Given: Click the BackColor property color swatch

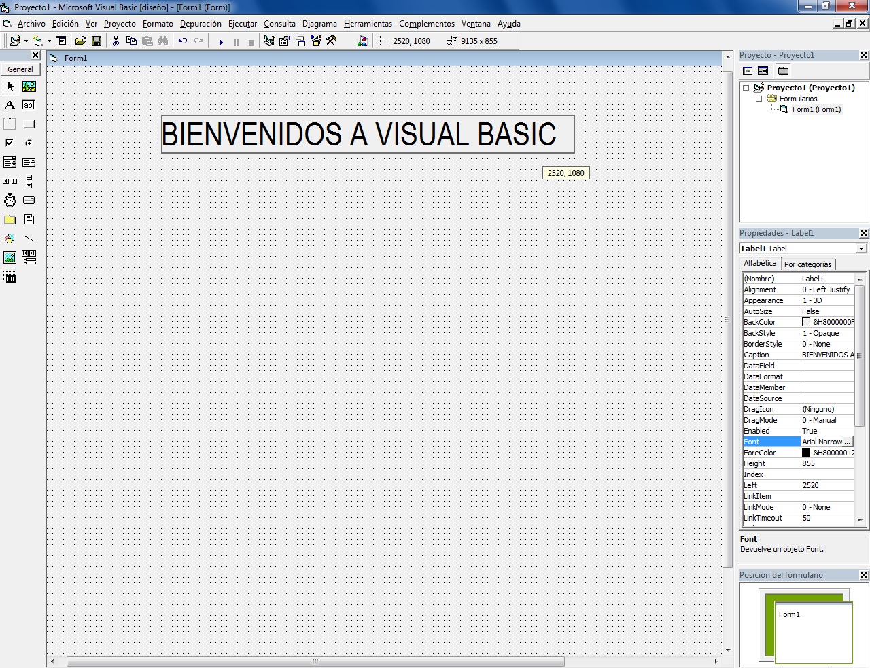Looking at the screenshot, I should (806, 322).
